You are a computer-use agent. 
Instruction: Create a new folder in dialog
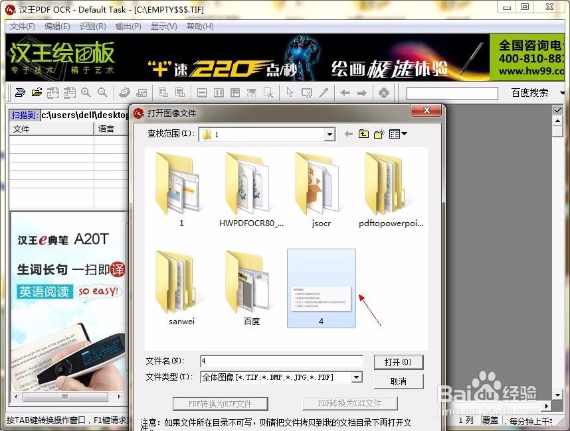point(379,134)
